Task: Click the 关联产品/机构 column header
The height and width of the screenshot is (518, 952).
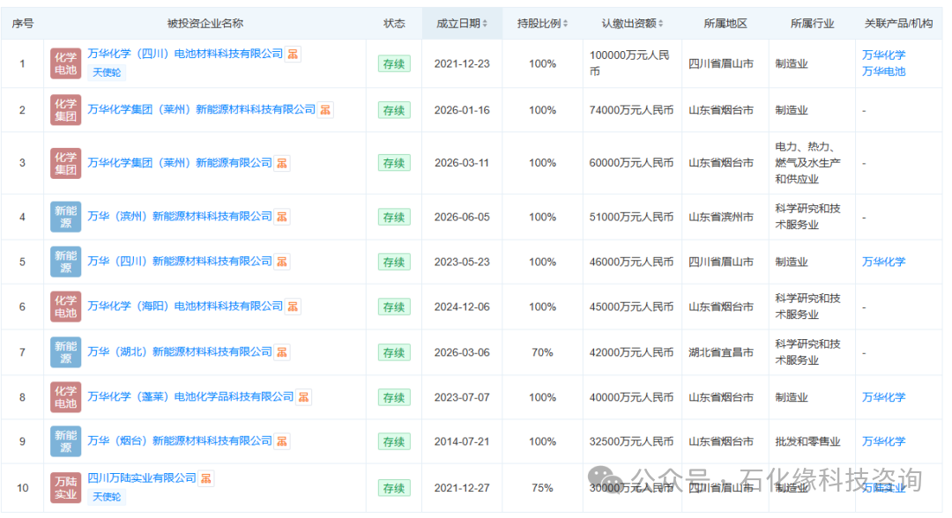Action: click(x=898, y=24)
